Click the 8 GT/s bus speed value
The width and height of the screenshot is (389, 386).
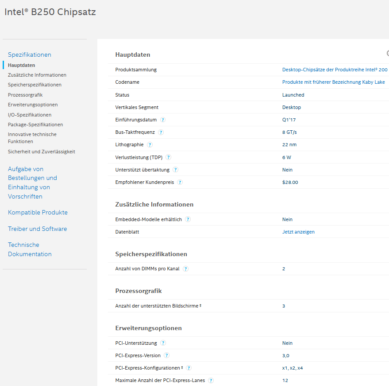click(x=289, y=132)
